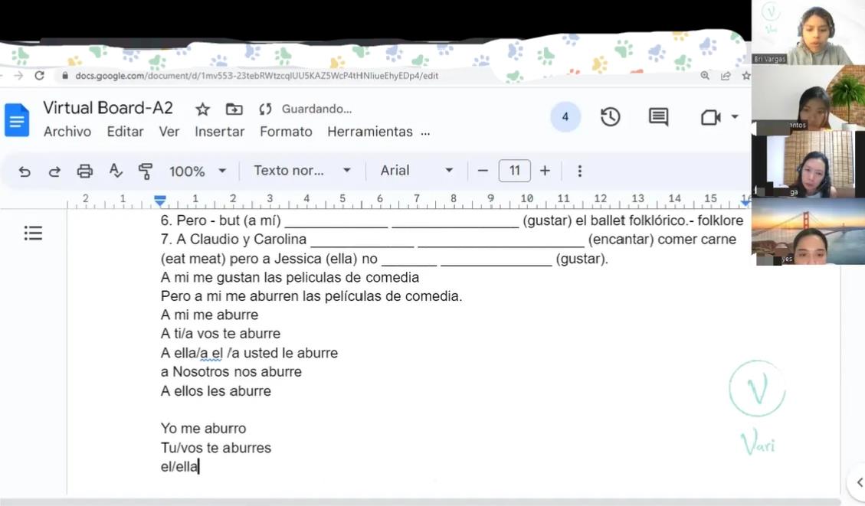Click the font size 11 field

pyautogui.click(x=514, y=171)
